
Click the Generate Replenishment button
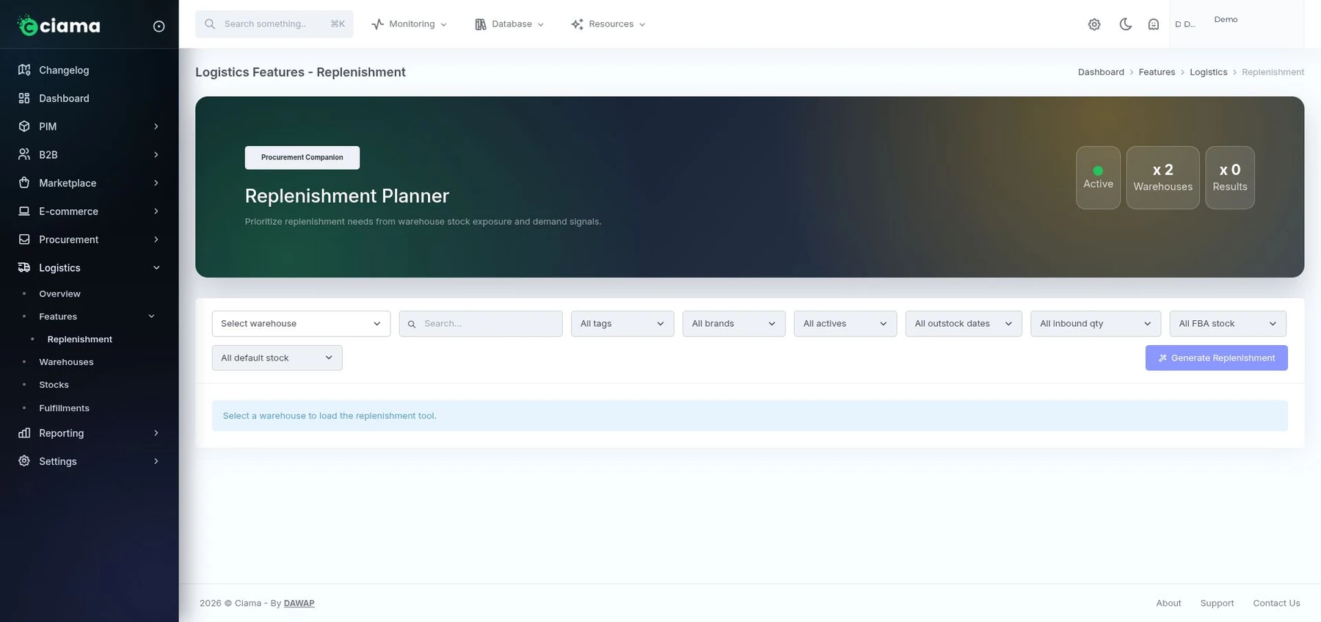(1216, 358)
